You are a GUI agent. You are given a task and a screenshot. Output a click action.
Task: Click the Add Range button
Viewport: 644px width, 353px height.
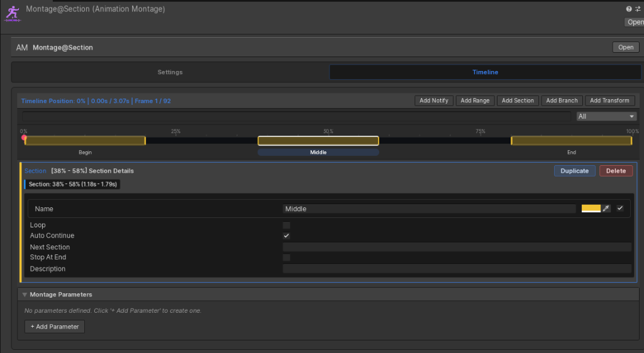[x=475, y=100]
